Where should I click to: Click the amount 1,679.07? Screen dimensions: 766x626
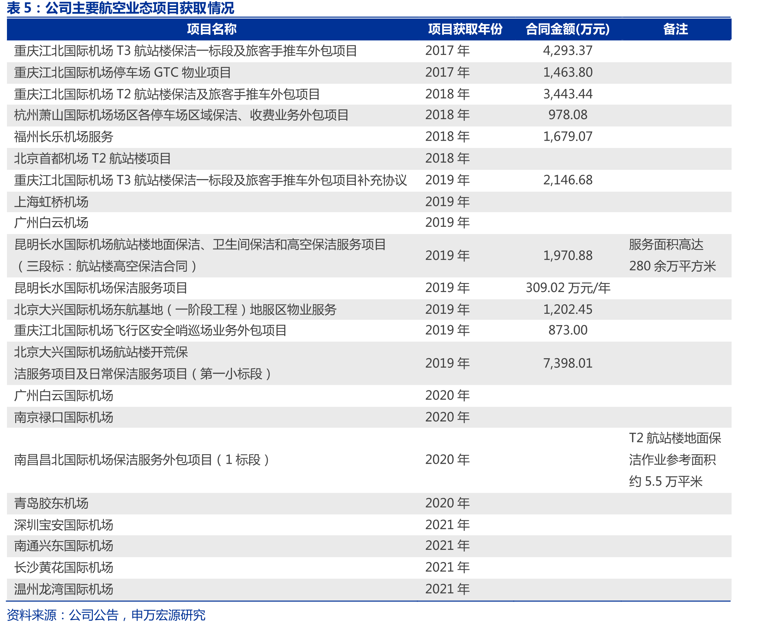pos(568,136)
